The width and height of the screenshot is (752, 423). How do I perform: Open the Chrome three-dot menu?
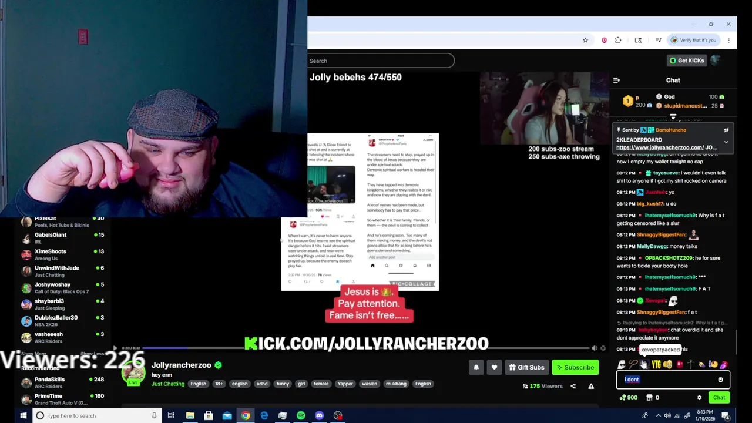pos(728,40)
